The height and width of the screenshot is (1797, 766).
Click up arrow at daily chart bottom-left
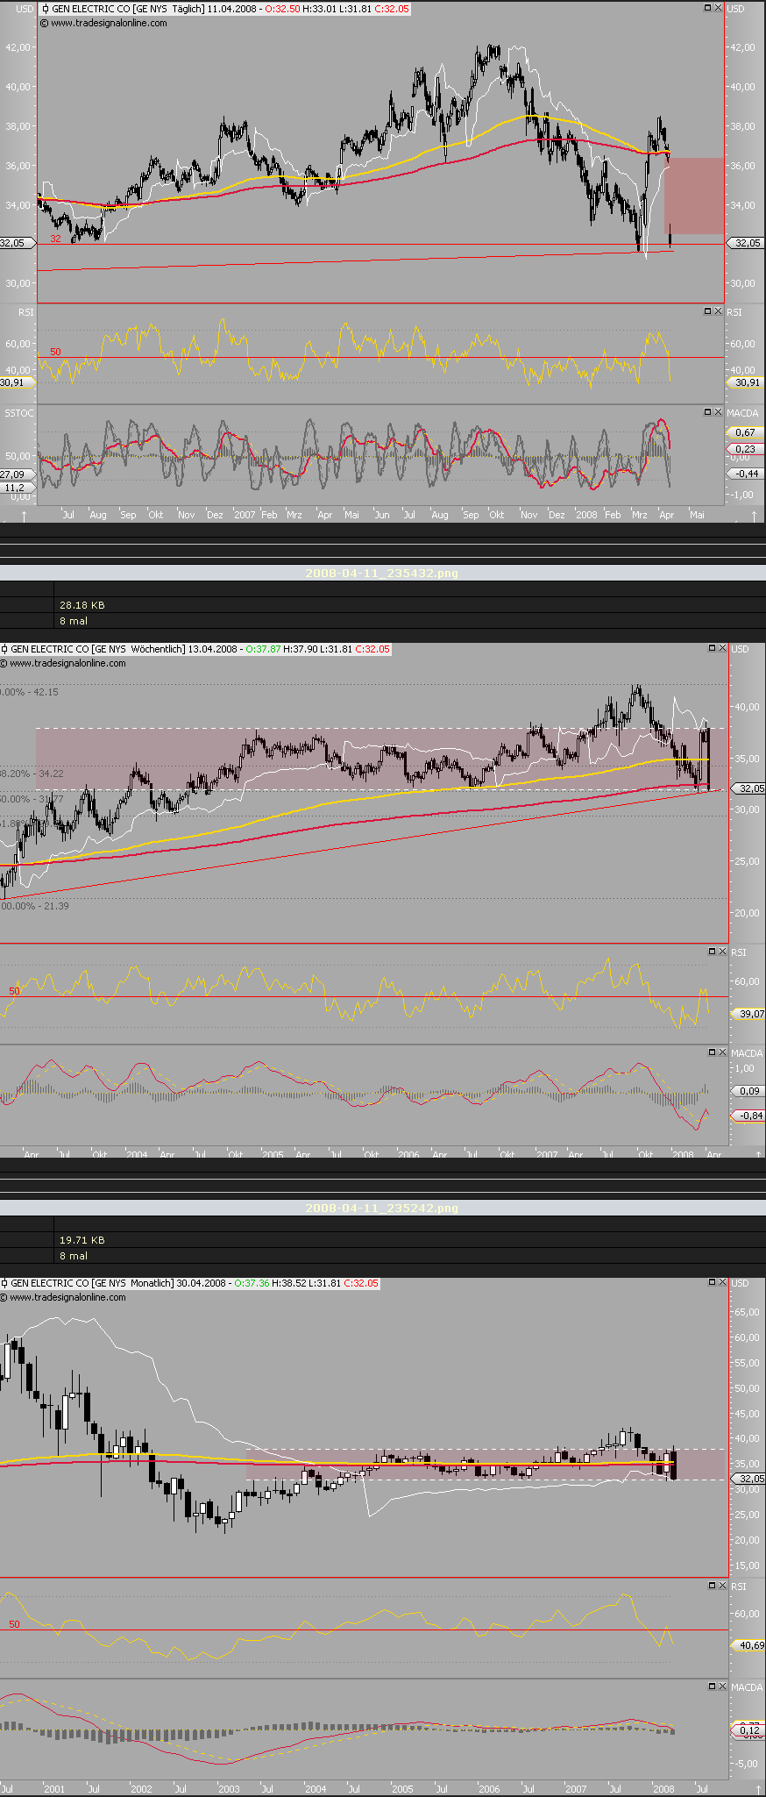[24, 516]
